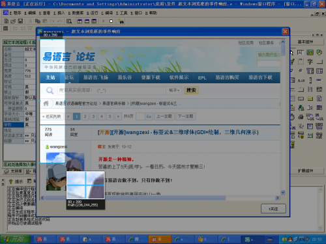Open the 超文本浏览框 object selector combo box
The width and height of the screenshot is (326, 244).
pos(20,42)
